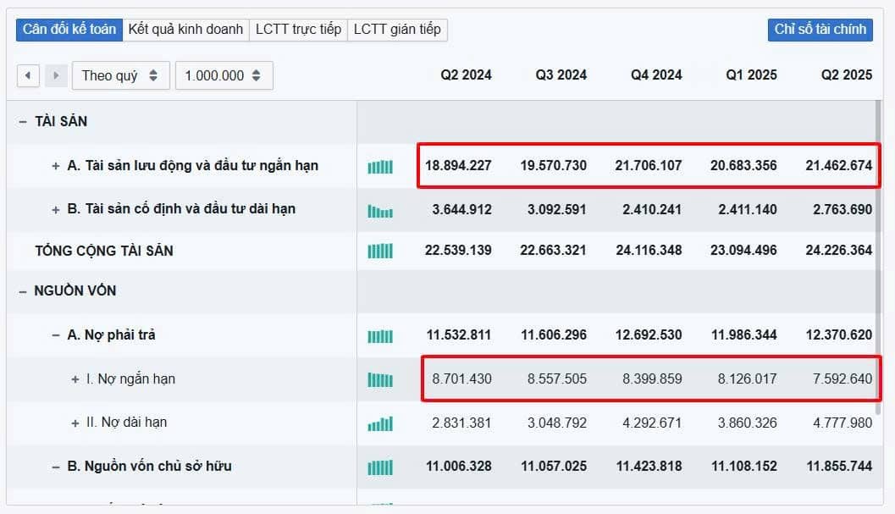
Task: Open chart icon for Tài sản cố định row
Action: (380, 211)
